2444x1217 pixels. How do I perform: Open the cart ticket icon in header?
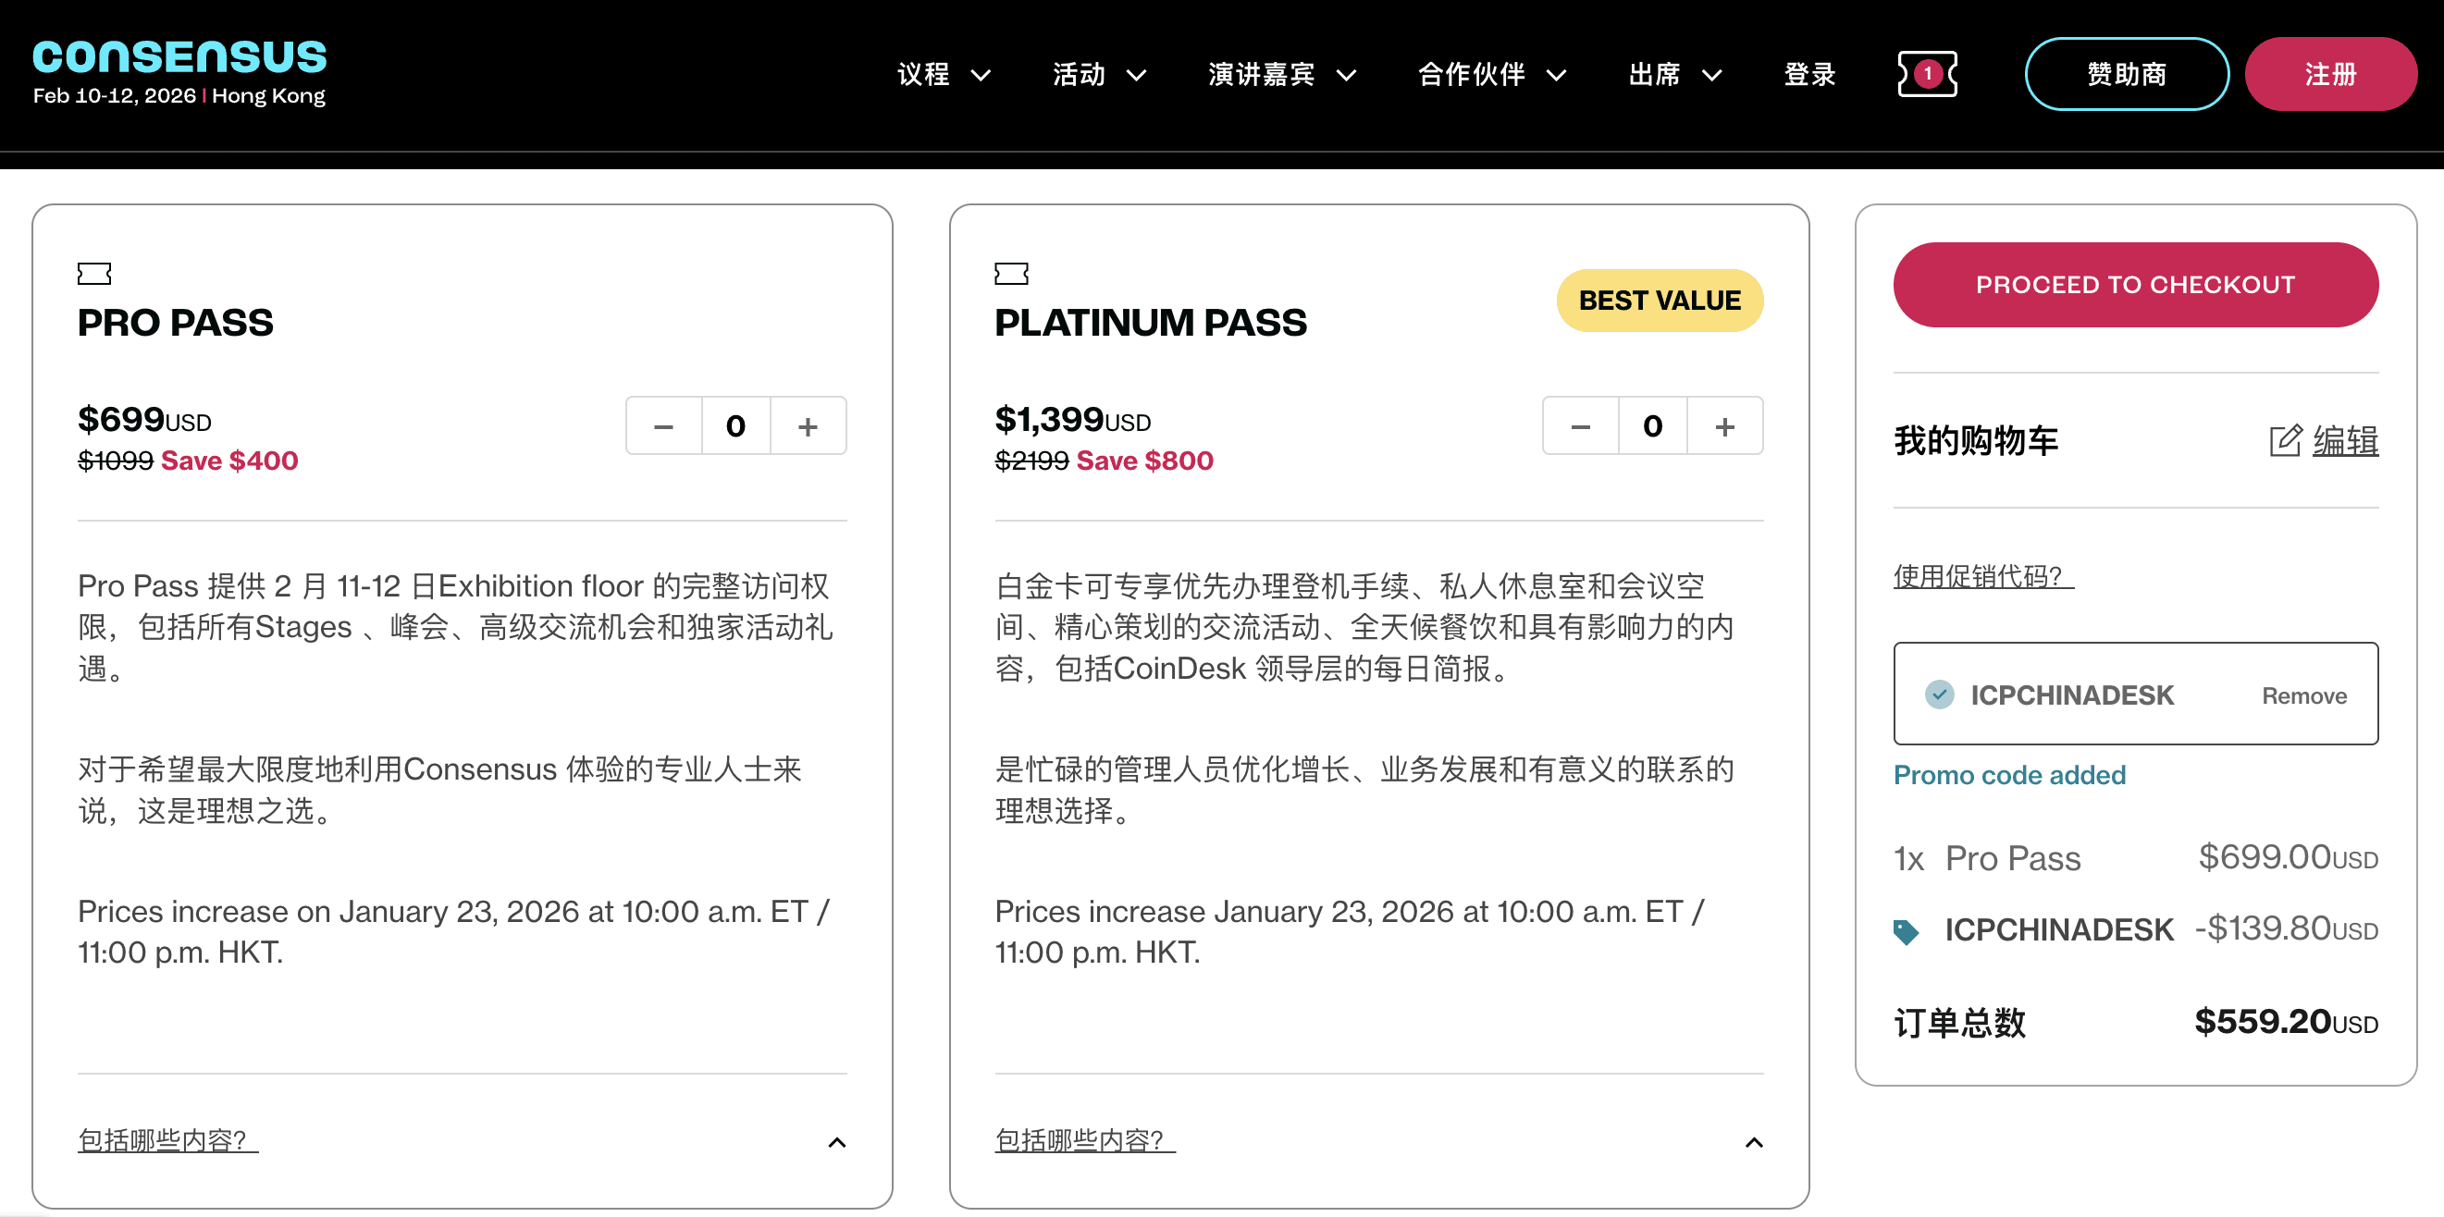tap(1926, 74)
